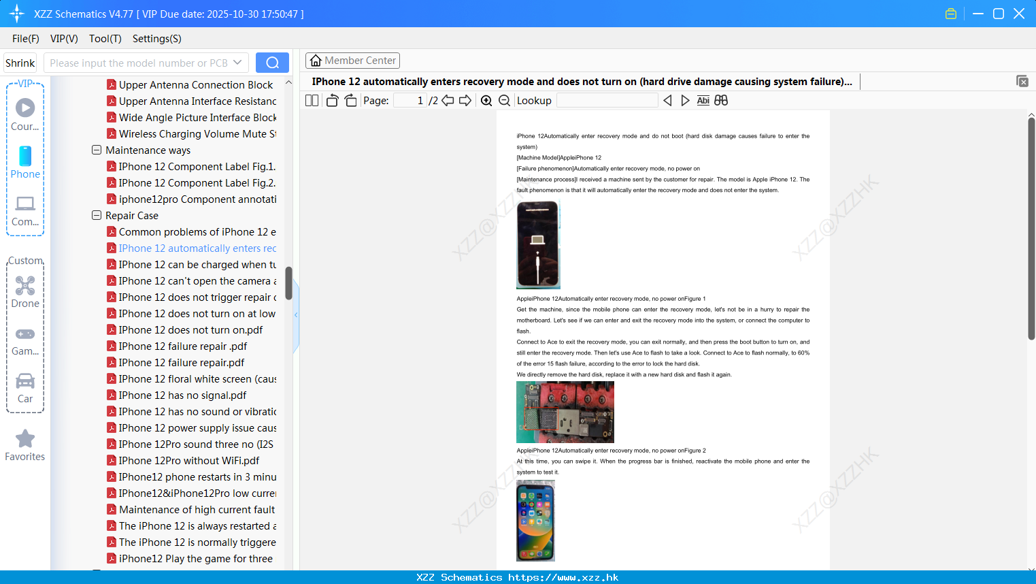Go to next page arrow
The height and width of the screenshot is (584, 1036).
(x=465, y=101)
